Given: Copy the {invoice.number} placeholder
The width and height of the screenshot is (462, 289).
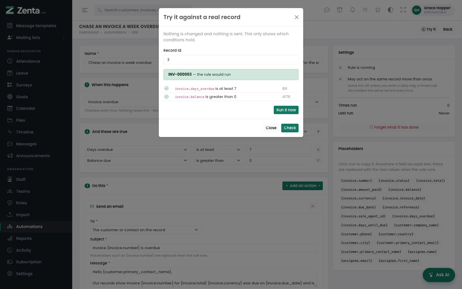Looking at the screenshot, I should 356,181.
